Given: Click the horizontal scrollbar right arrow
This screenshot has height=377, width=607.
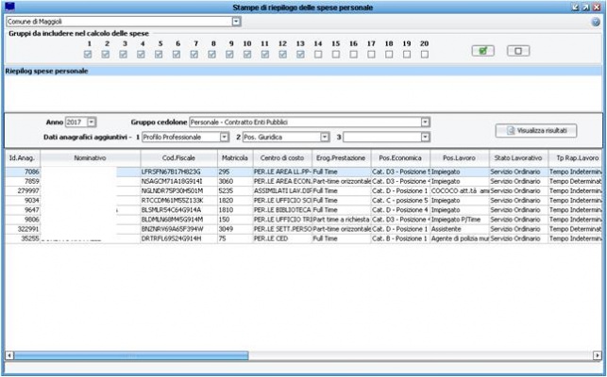Looking at the screenshot, I should pos(597,356).
